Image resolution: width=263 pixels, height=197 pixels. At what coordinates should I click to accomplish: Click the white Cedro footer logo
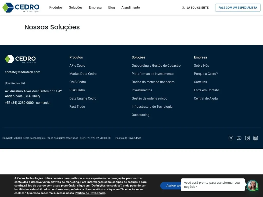[20, 59]
